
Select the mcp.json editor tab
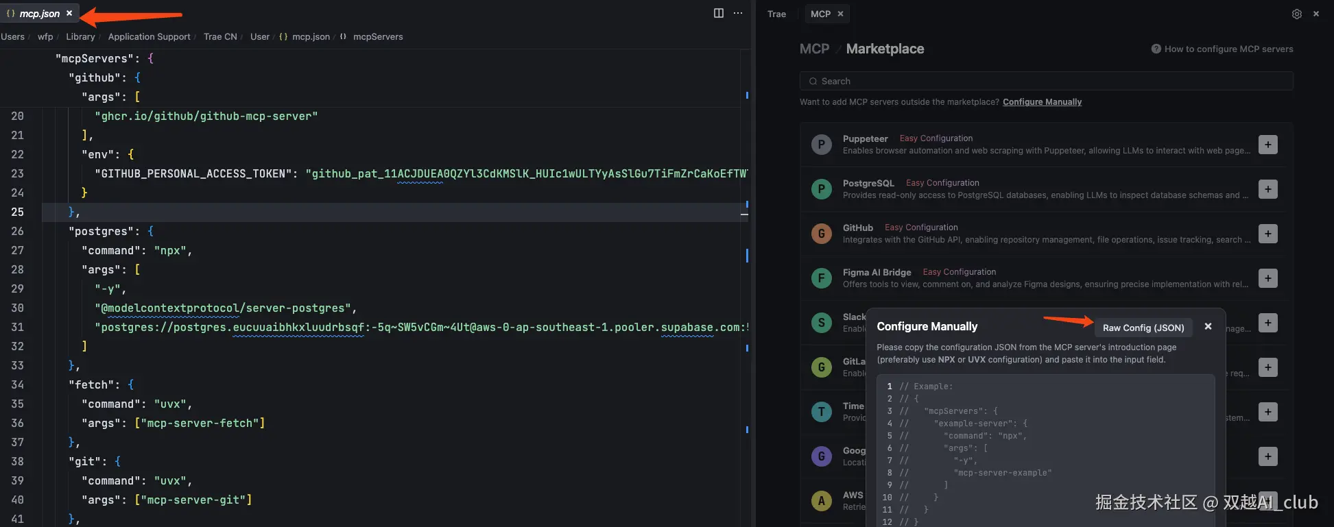tap(39, 13)
